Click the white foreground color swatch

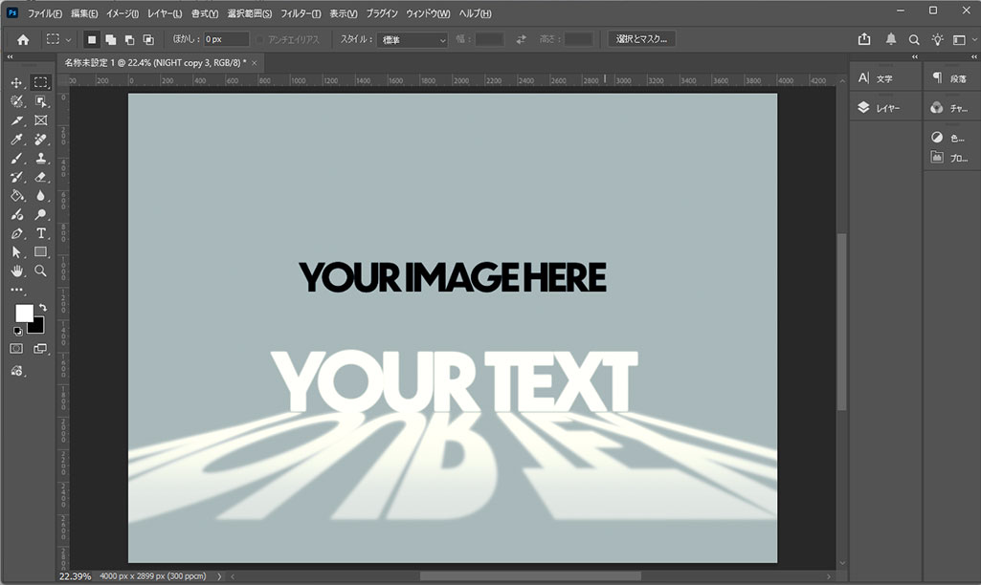tap(24, 313)
